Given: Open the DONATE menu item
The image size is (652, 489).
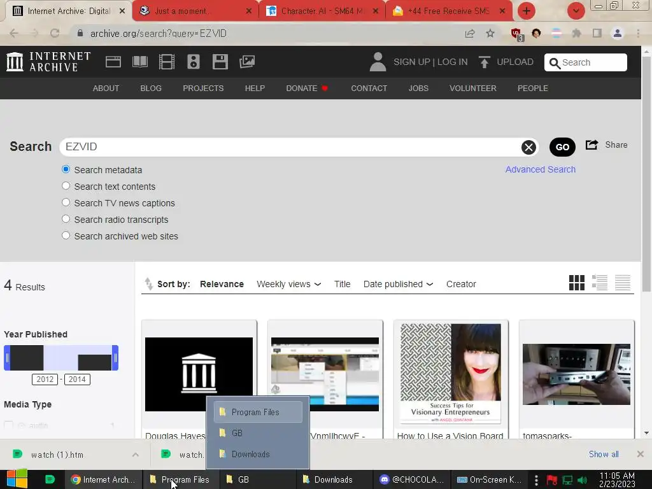Looking at the screenshot, I should point(307,88).
